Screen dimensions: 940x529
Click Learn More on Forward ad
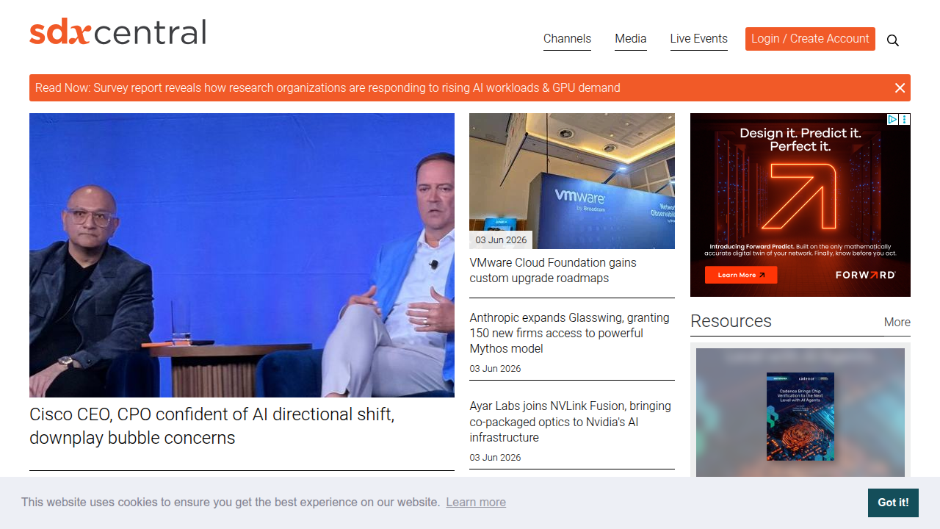tap(741, 275)
